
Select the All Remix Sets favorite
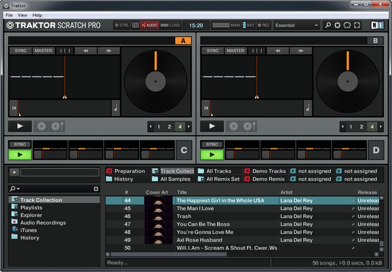tap(220, 179)
